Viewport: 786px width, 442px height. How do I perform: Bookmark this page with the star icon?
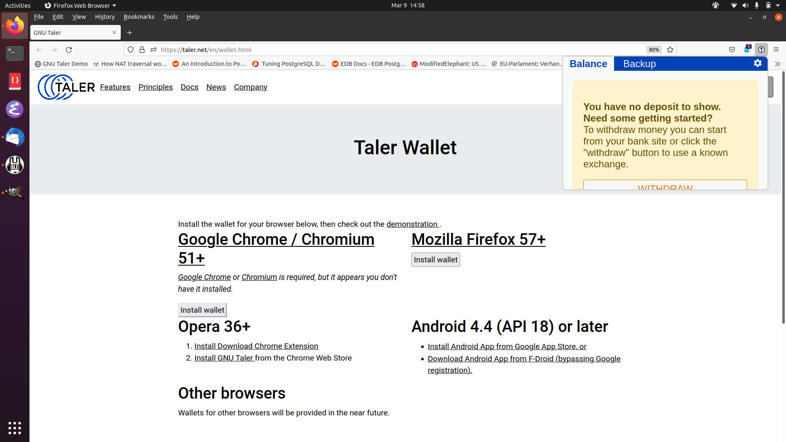click(670, 50)
